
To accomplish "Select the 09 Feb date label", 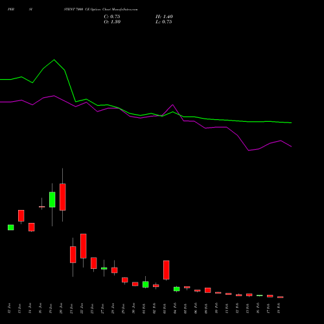I will pyautogui.click(x=206, y=308).
